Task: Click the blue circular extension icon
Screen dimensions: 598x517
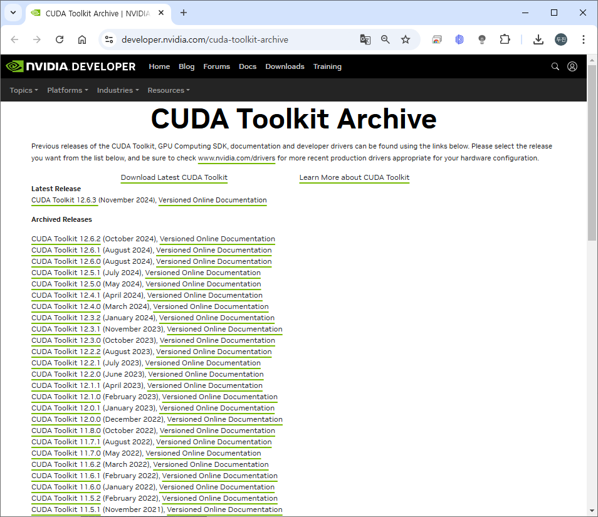Action: click(459, 39)
